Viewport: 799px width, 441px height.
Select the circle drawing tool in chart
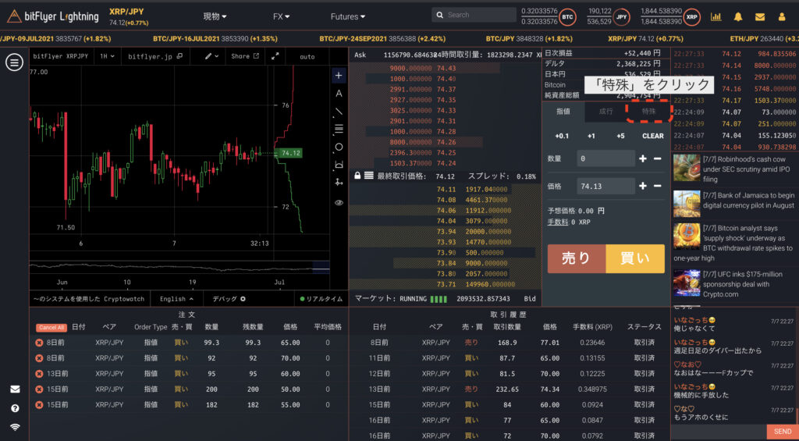pos(339,147)
